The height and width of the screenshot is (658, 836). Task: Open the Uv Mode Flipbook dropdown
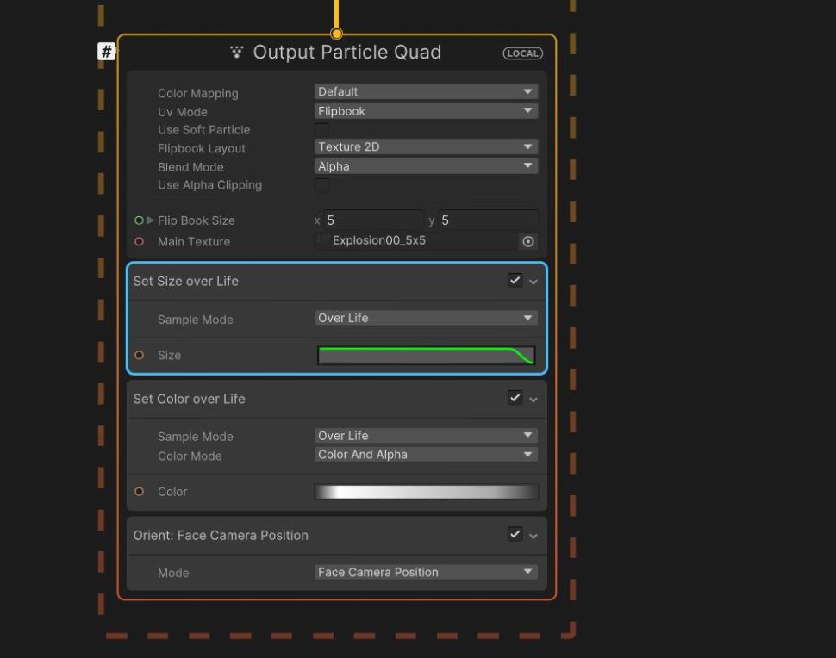click(x=426, y=111)
